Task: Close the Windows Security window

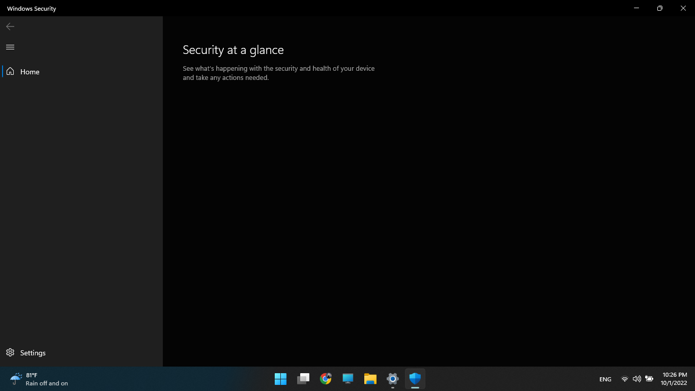Action: pos(683,8)
